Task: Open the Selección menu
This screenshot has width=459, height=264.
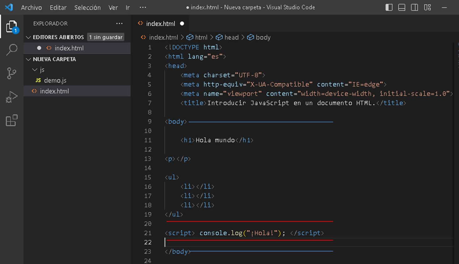Action: tap(87, 8)
